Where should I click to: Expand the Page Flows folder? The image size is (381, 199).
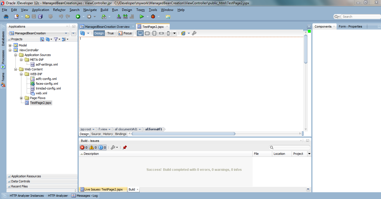click(21, 98)
